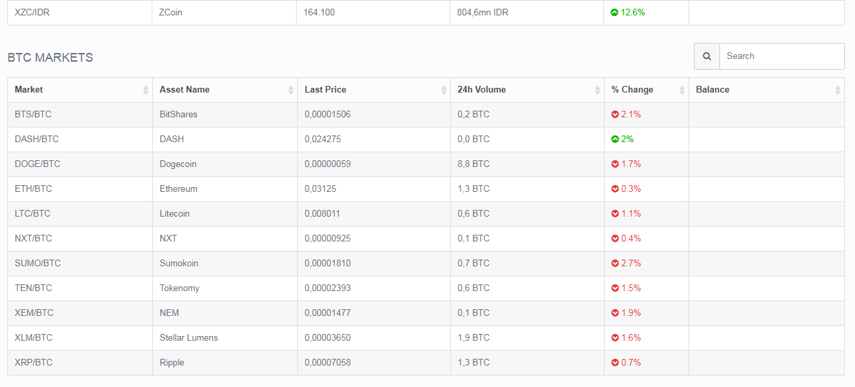The height and width of the screenshot is (387, 855).
Task: Click the red down arrow for BTS/BTC
Action: pos(615,115)
